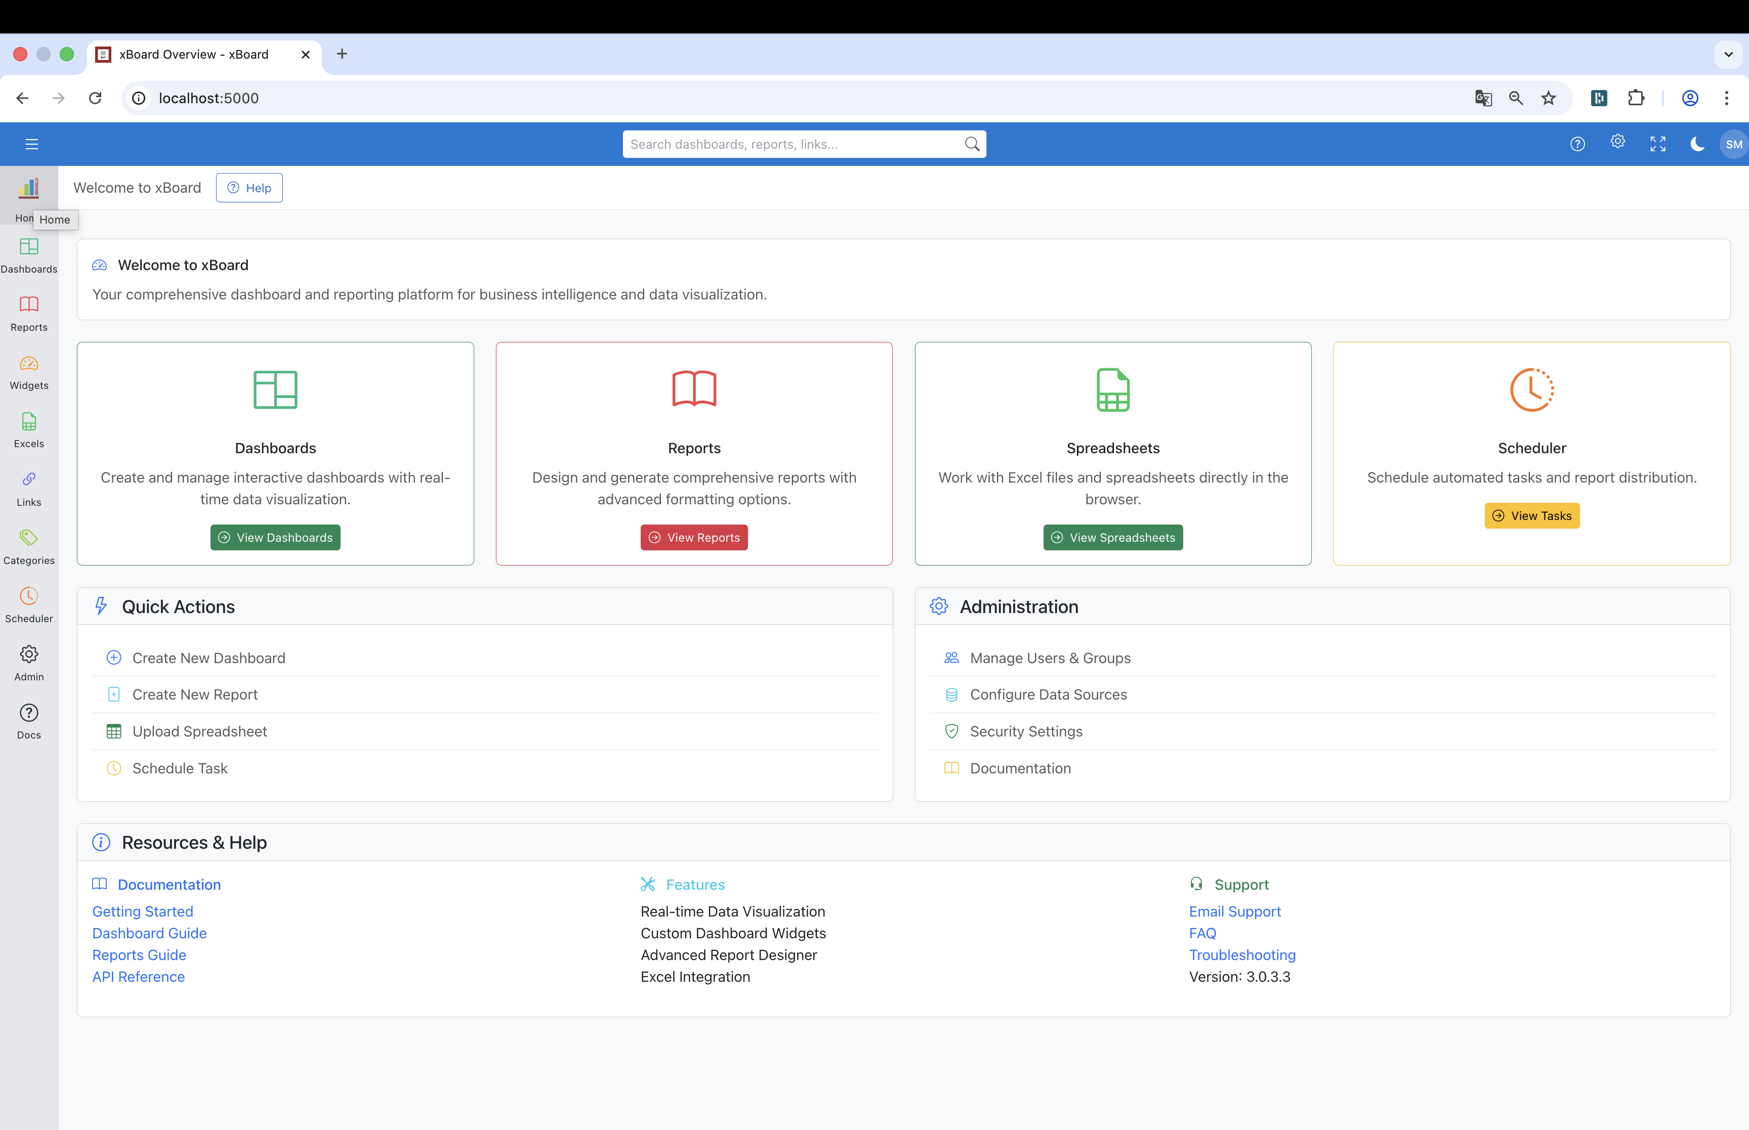This screenshot has width=1749, height=1130.
Task: Open Scheduler in the sidebar
Action: coord(29,604)
